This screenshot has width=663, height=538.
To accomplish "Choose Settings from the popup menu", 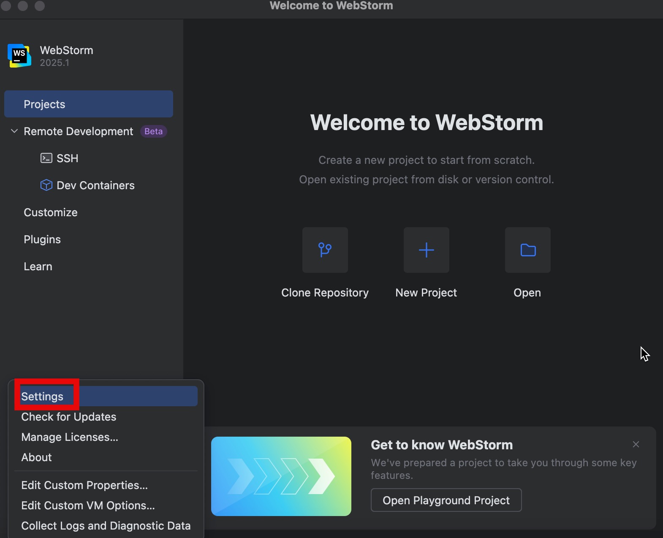I will [43, 397].
